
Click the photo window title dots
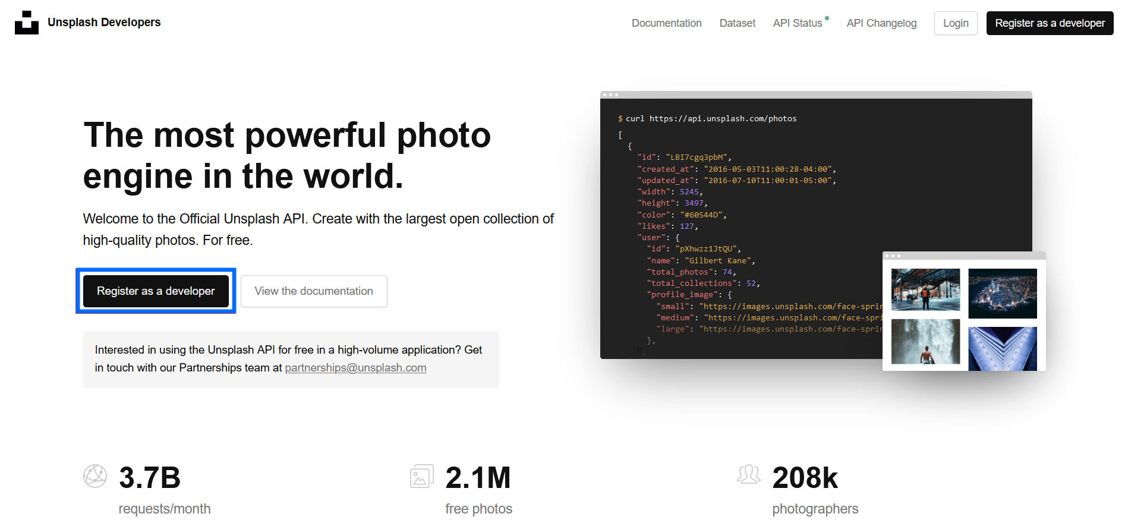click(x=893, y=256)
